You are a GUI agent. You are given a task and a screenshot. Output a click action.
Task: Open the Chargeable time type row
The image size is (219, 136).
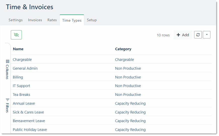click(x=22, y=59)
